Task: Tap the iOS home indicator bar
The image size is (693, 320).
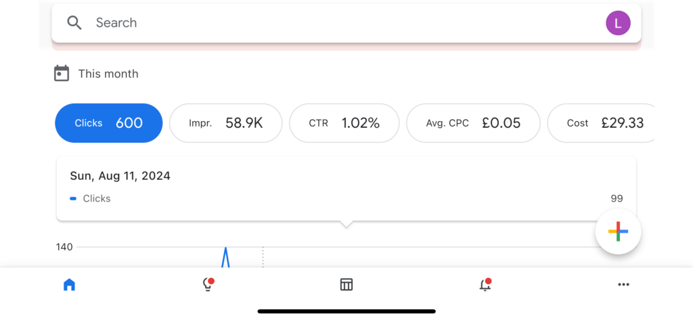Action: (346, 311)
